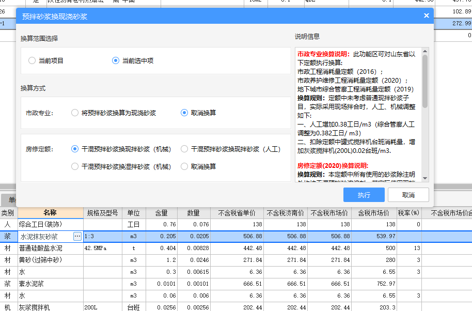Screen dimensions: 472x311
Task: Click the 执行 button
Action: (364, 195)
